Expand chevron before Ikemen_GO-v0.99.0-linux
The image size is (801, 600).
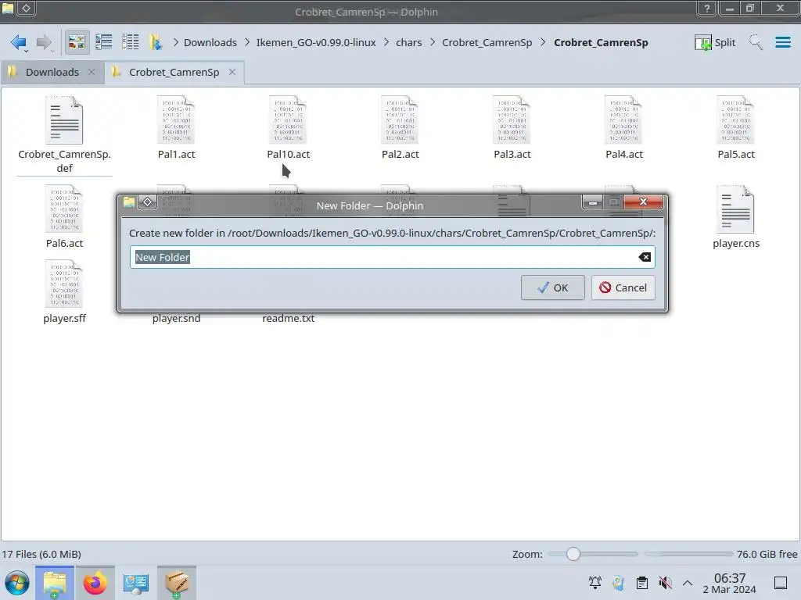[247, 42]
